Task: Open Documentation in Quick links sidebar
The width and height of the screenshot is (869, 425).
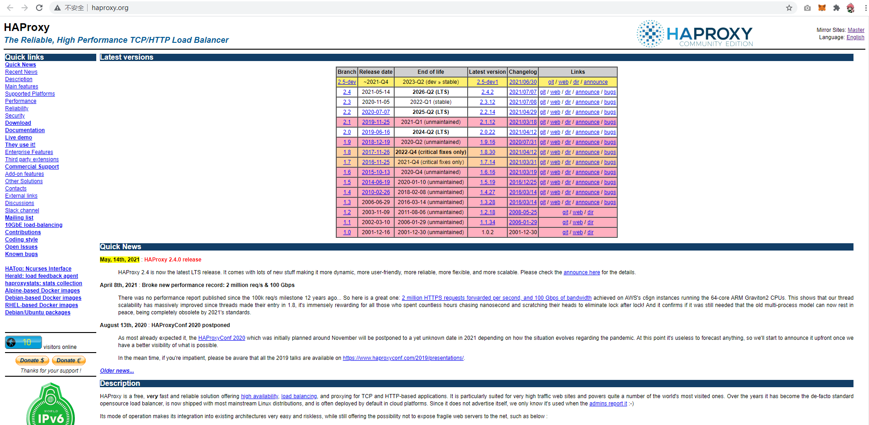Action: point(25,130)
